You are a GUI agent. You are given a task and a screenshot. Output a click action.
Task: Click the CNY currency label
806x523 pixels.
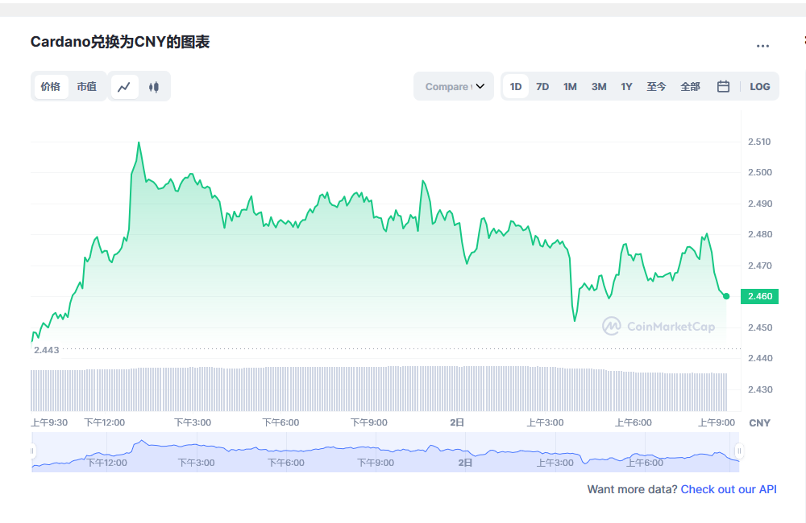760,422
